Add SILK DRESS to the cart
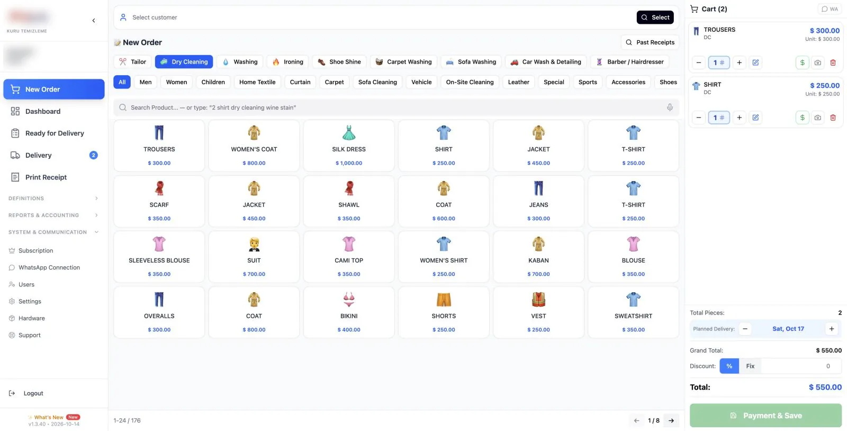 pyautogui.click(x=349, y=146)
